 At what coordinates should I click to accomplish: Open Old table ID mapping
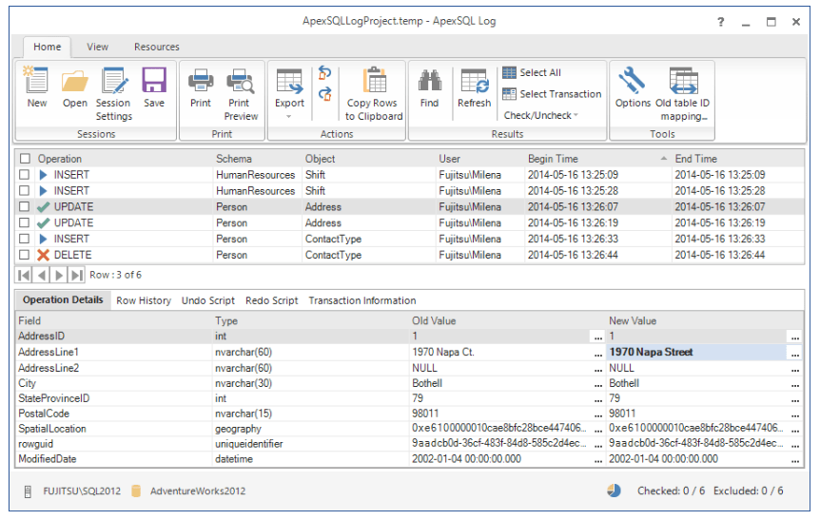(683, 93)
